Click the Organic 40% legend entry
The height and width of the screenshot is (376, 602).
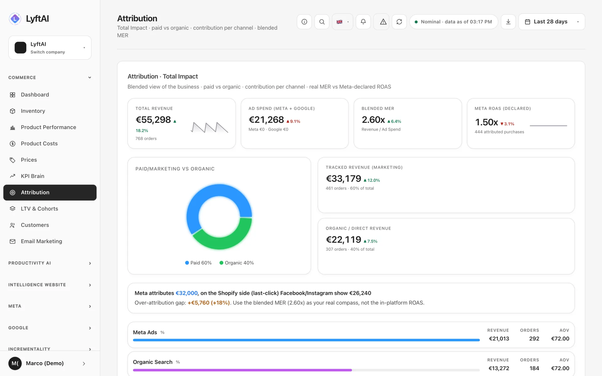tap(237, 263)
